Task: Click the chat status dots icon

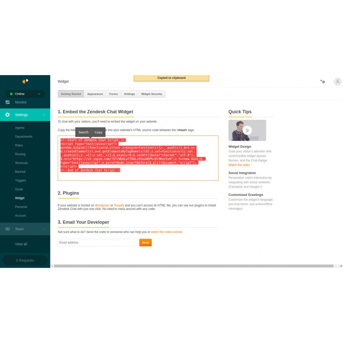Action: click(322, 81)
